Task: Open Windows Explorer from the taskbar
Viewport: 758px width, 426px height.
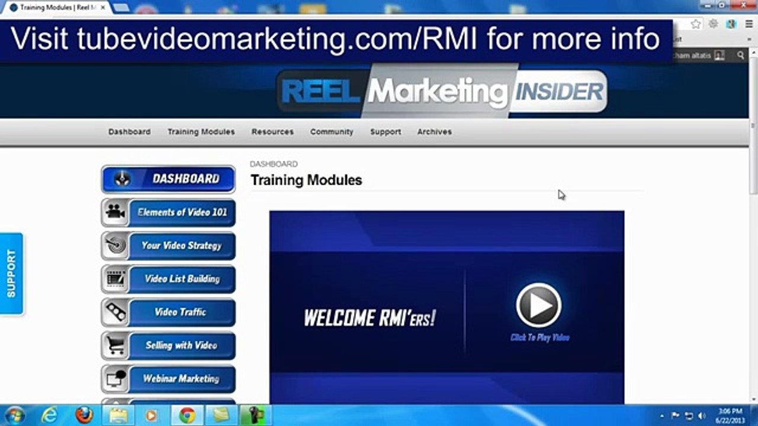Action: [x=118, y=415]
